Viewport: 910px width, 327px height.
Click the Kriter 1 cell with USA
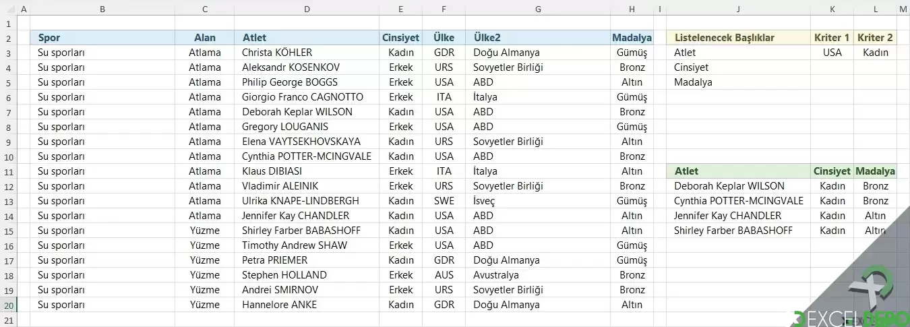click(832, 53)
